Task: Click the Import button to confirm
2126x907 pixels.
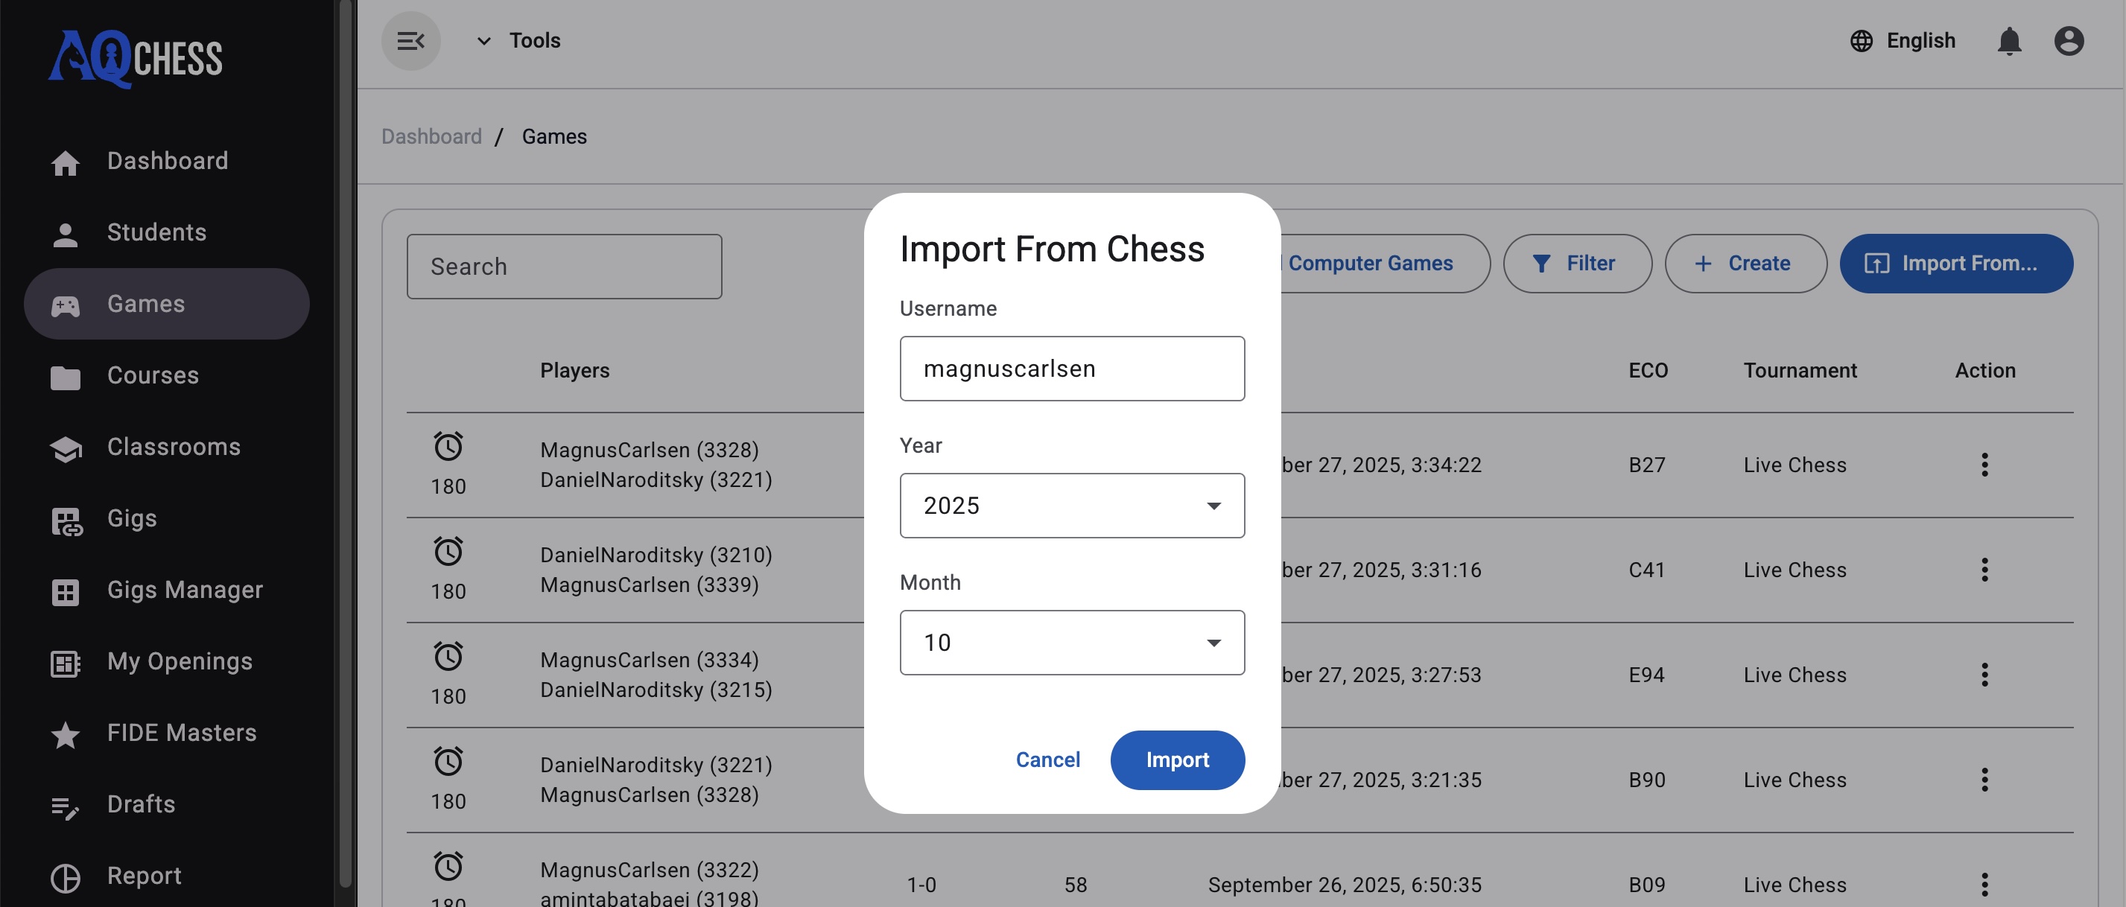Action: (x=1177, y=760)
